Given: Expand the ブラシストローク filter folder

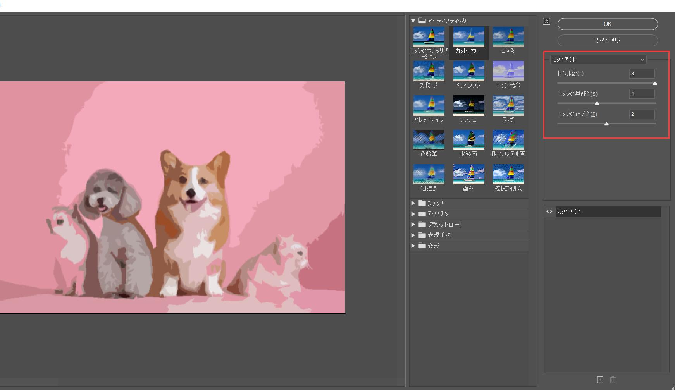Looking at the screenshot, I should tap(413, 224).
